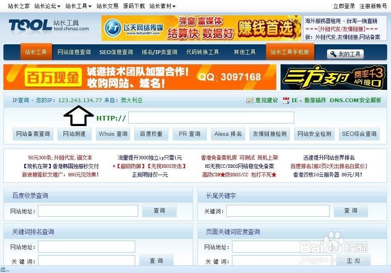Open the Whois查询 tool

[x=113, y=133]
